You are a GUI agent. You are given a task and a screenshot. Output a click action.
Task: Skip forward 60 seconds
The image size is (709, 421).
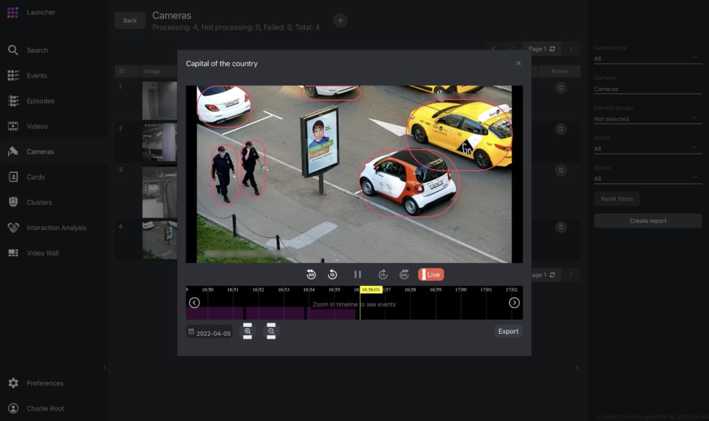[x=404, y=274]
